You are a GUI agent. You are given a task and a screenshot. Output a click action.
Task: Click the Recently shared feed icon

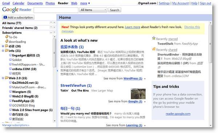[154, 49]
